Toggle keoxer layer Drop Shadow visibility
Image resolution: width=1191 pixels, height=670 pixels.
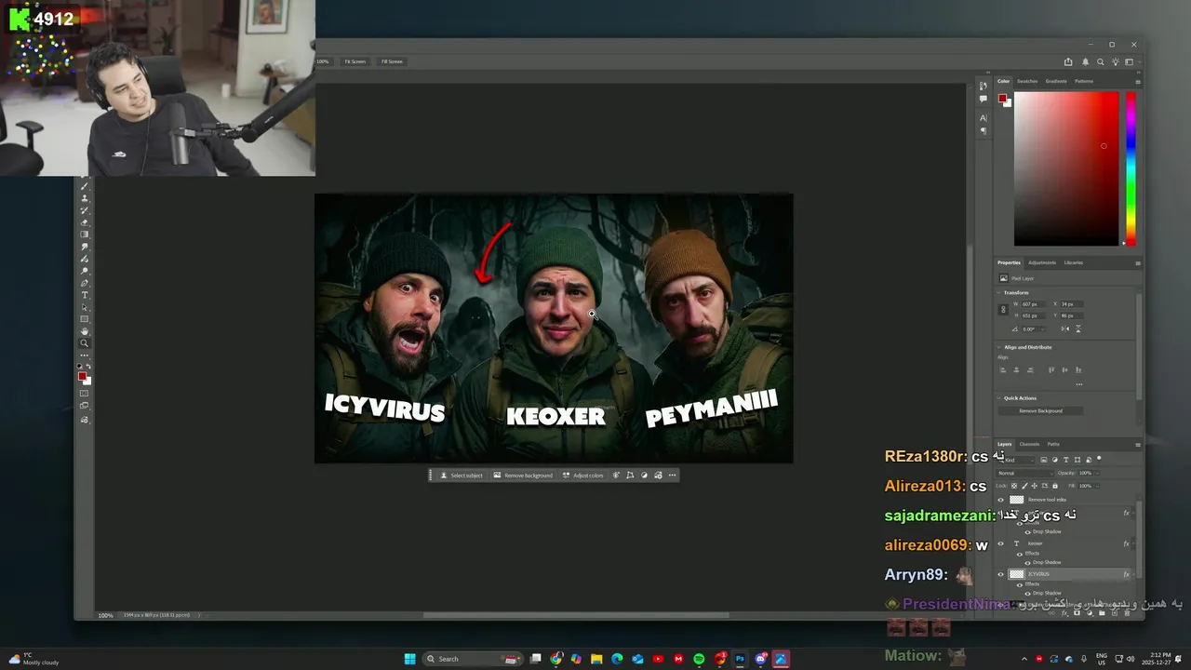(1028, 562)
